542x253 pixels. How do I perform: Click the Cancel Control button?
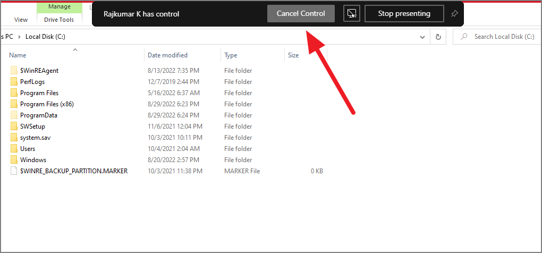pos(301,14)
